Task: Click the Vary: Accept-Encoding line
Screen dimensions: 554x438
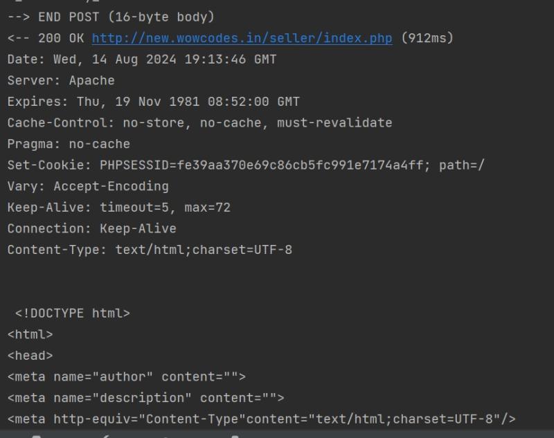Action: pyautogui.click(x=88, y=186)
